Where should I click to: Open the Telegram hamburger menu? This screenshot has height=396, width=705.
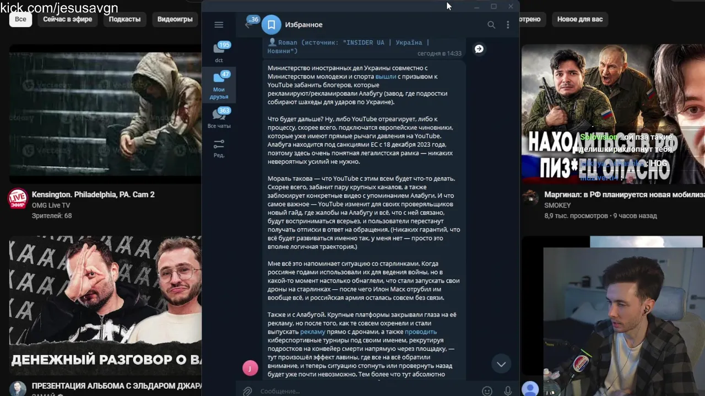pos(219,25)
